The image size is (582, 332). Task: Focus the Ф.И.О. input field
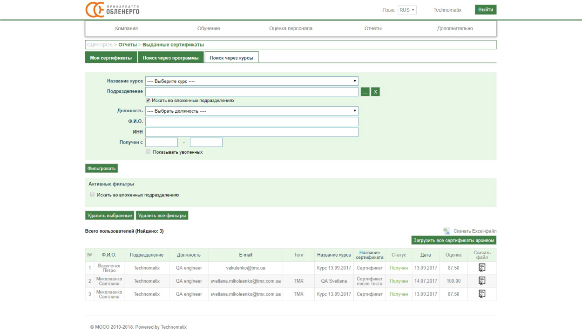pos(252,122)
